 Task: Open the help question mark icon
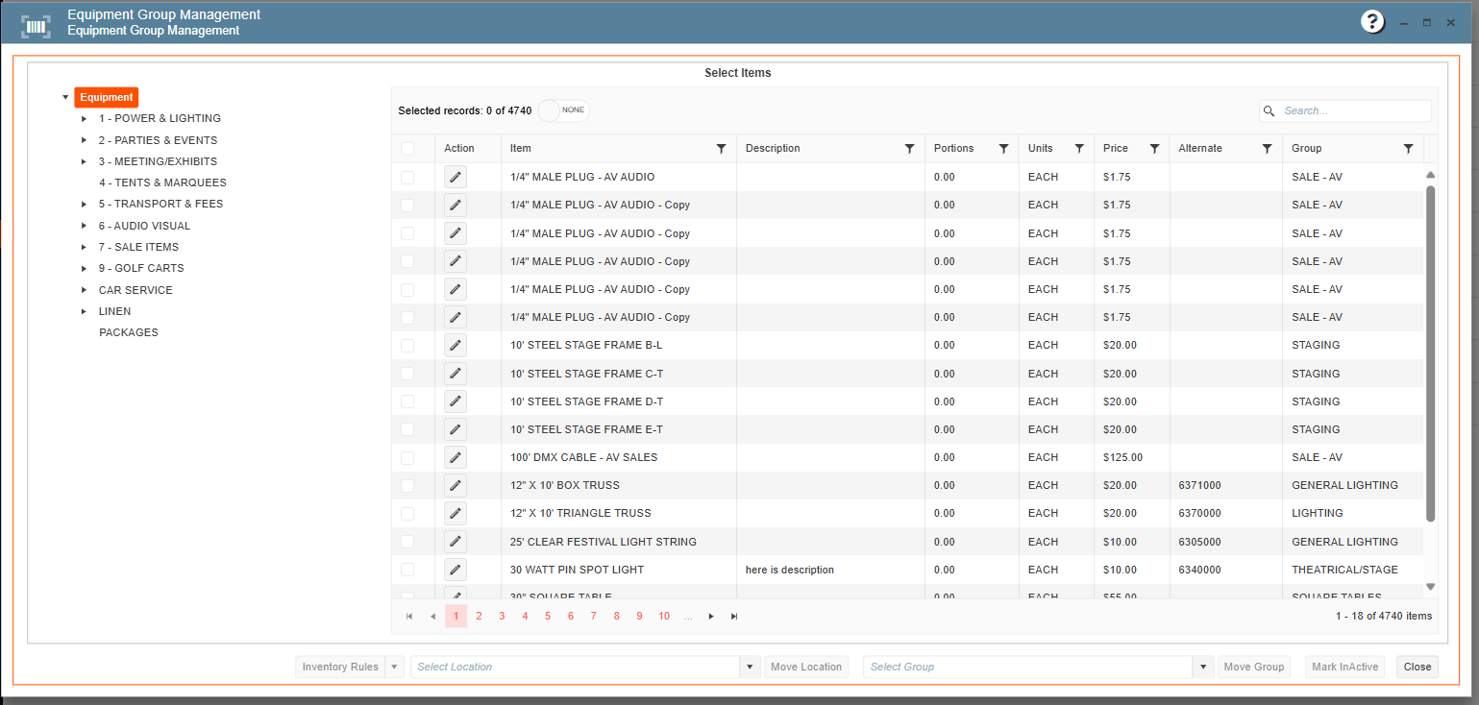pos(1372,22)
